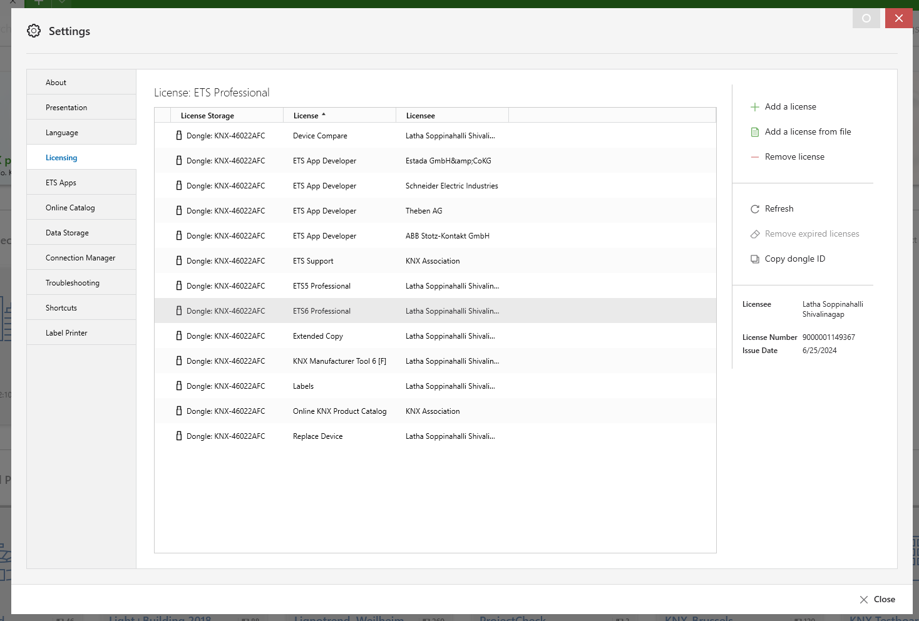Open the Data Storage tab
The width and height of the screenshot is (919, 621).
pos(81,232)
